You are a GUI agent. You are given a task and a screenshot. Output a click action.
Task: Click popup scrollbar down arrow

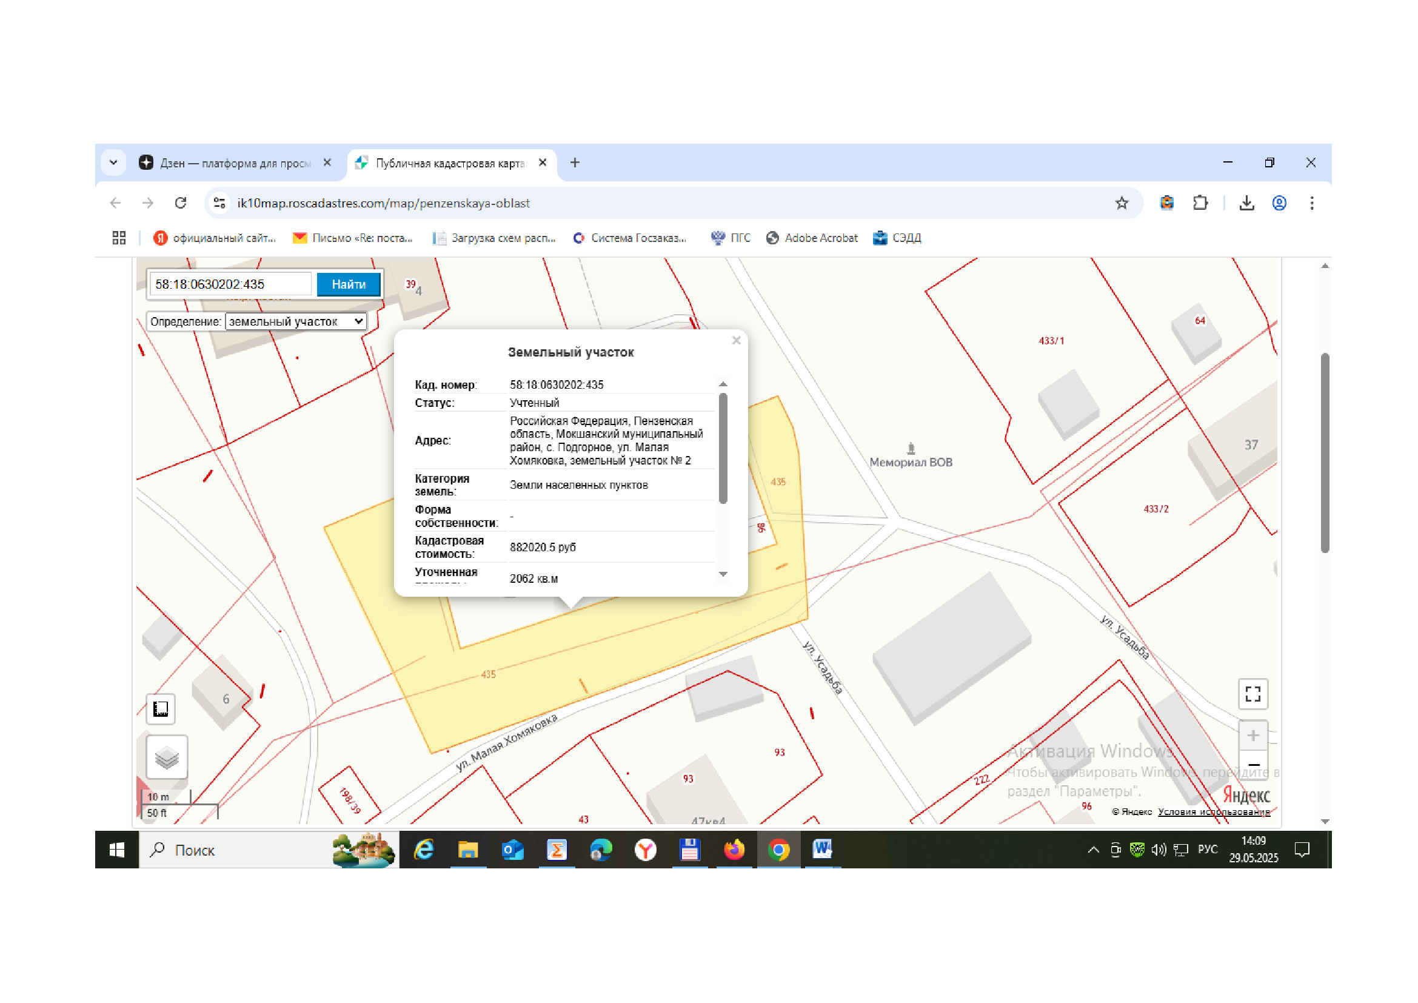(x=723, y=574)
